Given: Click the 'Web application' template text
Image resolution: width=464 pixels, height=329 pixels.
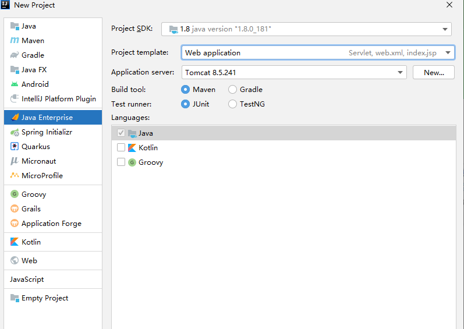Looking at the screenshot, I should 212,53.
